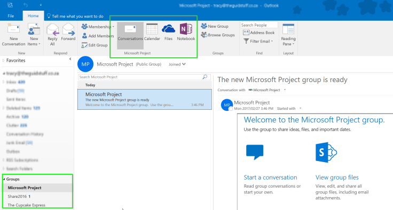Click the SharePoint files icon
The height and width of the screenshot is (210, 393).
pos(326,152)
